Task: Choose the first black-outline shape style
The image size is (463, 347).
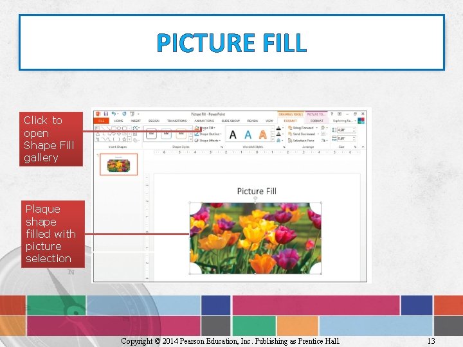Action: 152,134
